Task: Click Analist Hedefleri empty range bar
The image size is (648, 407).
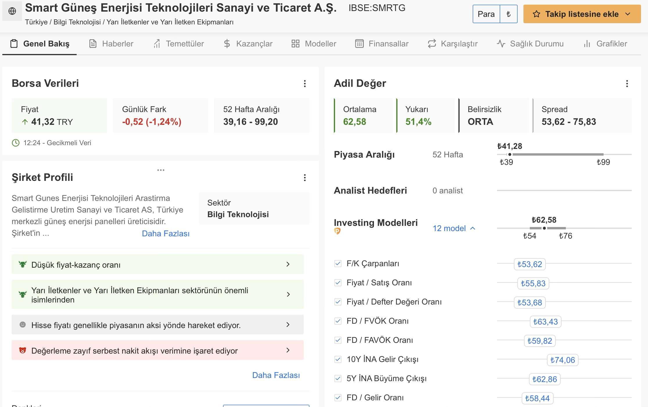Action: coord(564,190)
